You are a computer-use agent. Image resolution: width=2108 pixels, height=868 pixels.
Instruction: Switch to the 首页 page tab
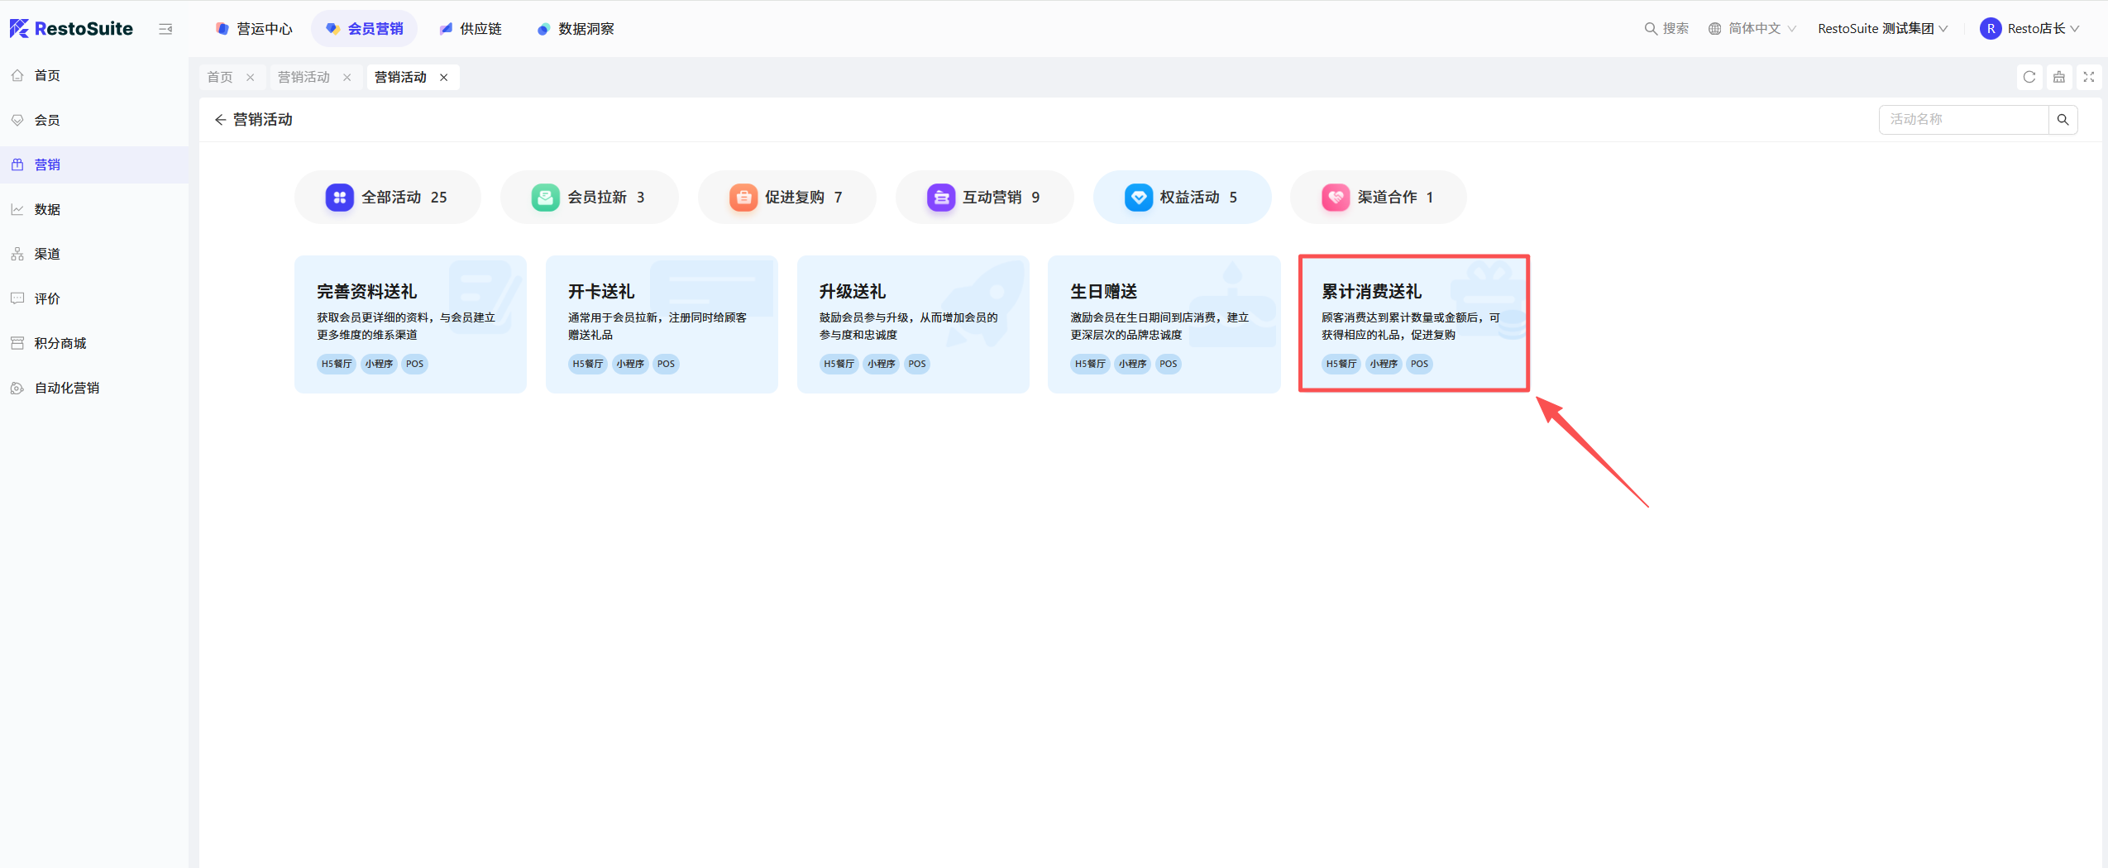220,77
